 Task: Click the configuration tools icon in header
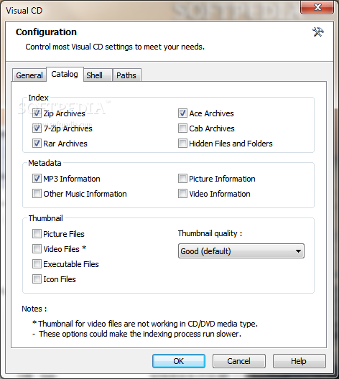318,32
